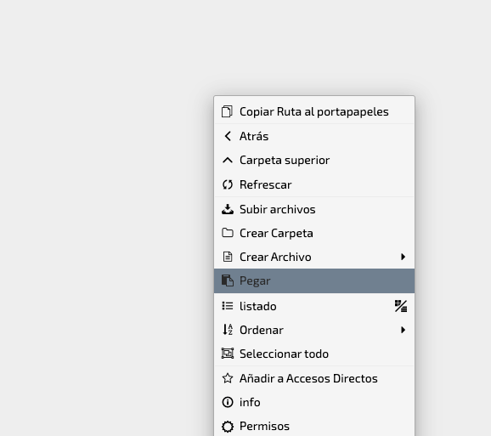Toggle icon/list view via grid-list icon
This screenshot has height=436, width=491.
(401, 306)
